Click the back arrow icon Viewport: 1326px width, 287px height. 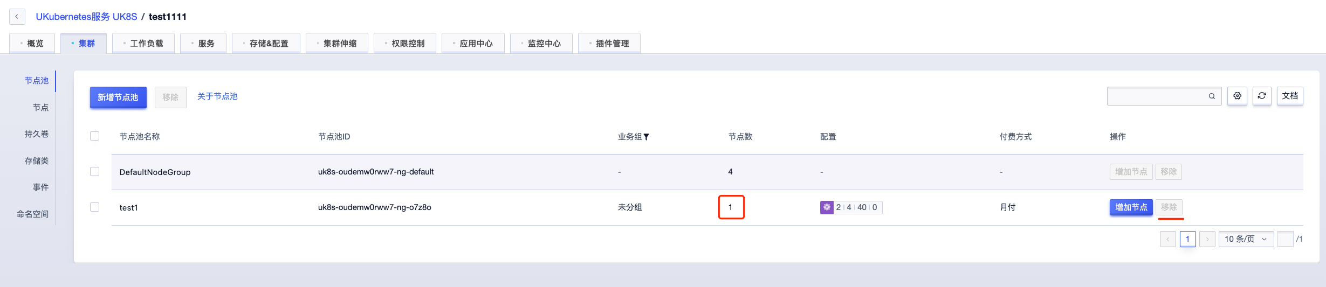pos(17,17)
